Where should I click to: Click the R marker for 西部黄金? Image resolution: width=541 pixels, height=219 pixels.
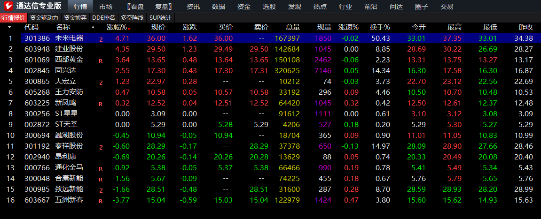[101, 61]
